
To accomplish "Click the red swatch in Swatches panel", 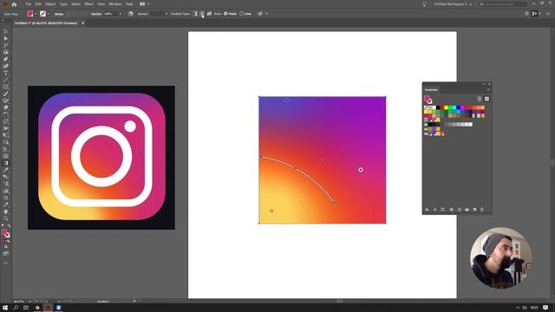I will click(x=442, y=107).
